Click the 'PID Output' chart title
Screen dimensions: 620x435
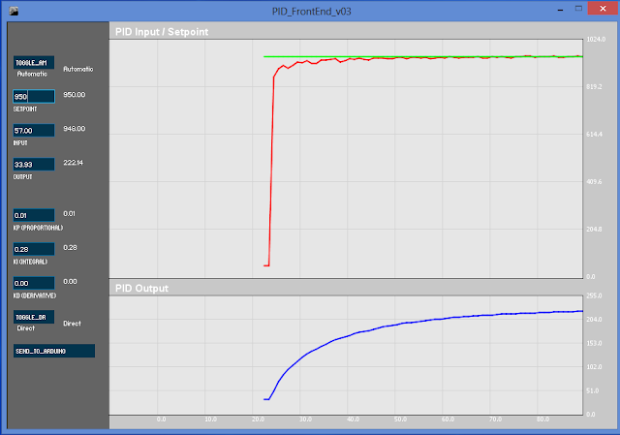[x=141, y=289]
